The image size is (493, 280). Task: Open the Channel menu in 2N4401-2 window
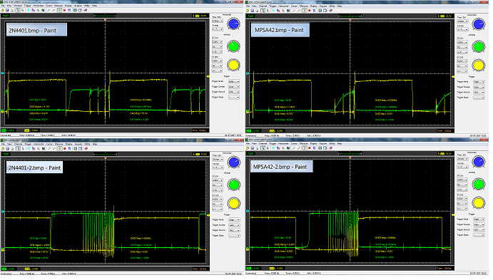pyautogui.click(x=19, y=144)
